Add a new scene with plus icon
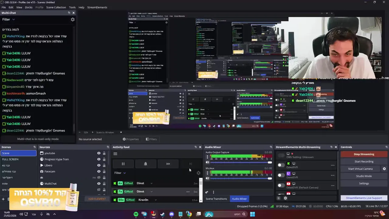The width and height of the screenshot is (389, 219). click(x=3, y=199)
